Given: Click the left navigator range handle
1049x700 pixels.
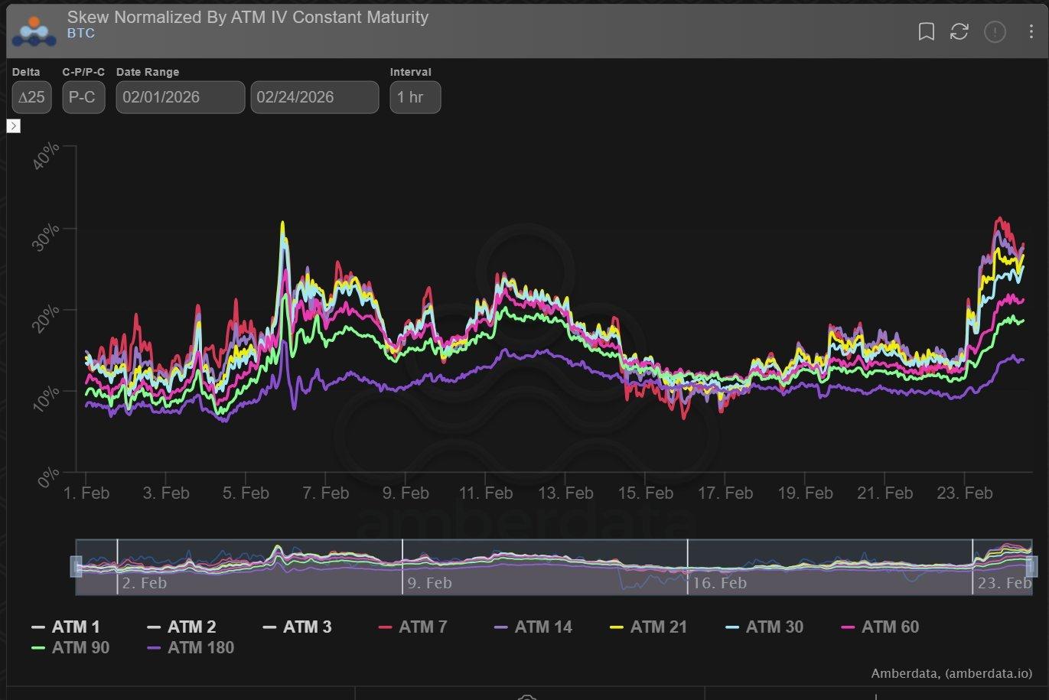Looking at the screenshot, I should click(x=76, y=567).
